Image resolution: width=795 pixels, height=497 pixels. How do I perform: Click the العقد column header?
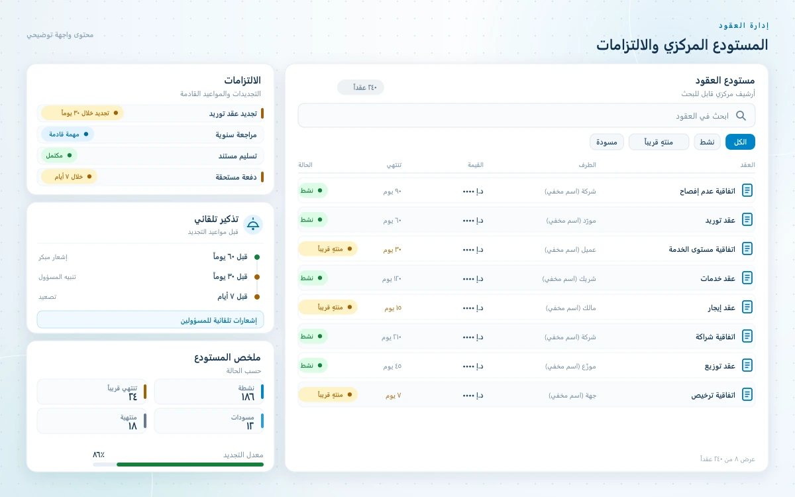pos(748,164)
